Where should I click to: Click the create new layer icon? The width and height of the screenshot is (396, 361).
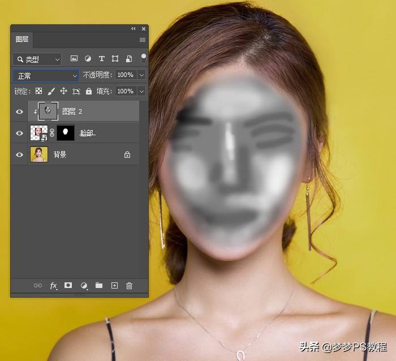(114, 286)
